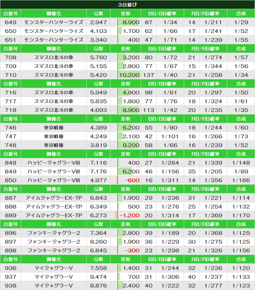Click machine number 896
255x290 pixels.
pyautogui.click(x=11, y=233)
